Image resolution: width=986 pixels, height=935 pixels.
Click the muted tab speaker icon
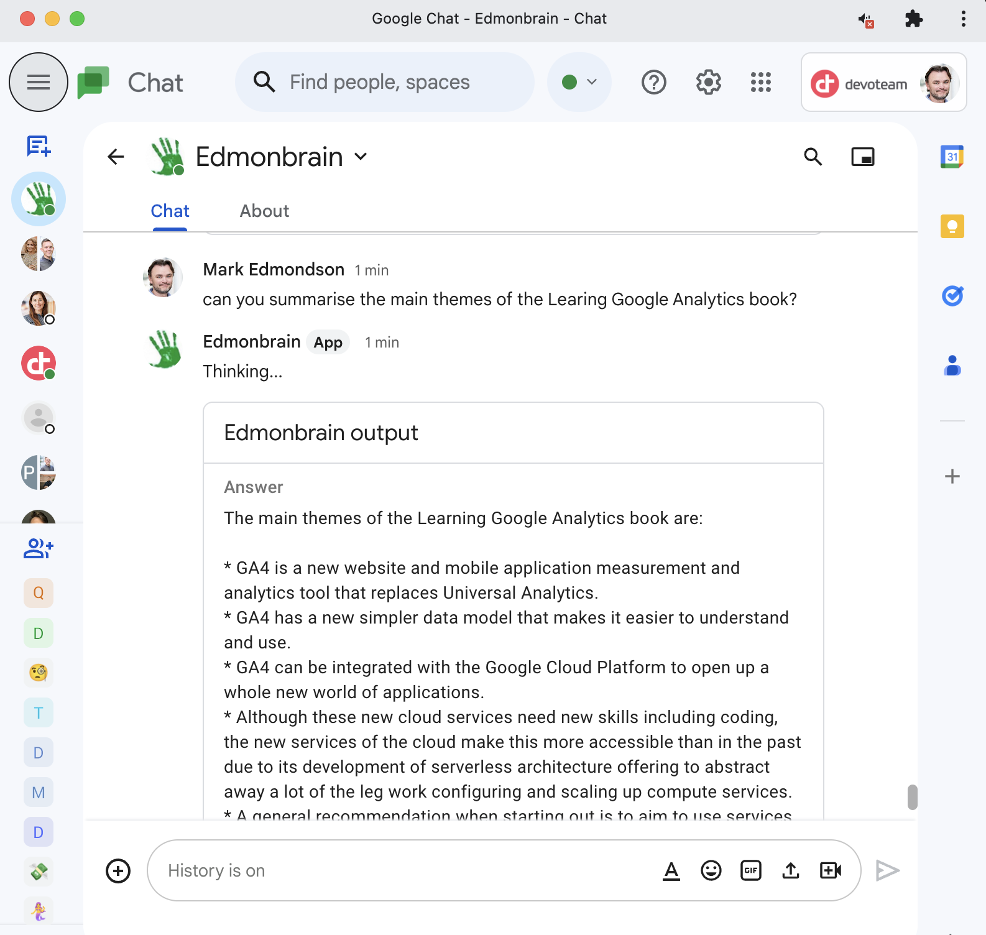[x=866, y=20]
